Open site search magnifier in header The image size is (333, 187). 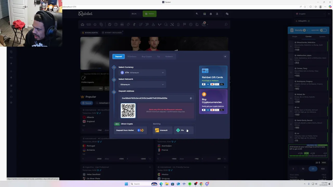click(197, 14)
